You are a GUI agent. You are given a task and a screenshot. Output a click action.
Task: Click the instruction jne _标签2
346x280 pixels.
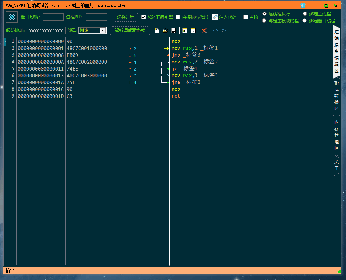(x=186, y=82)
